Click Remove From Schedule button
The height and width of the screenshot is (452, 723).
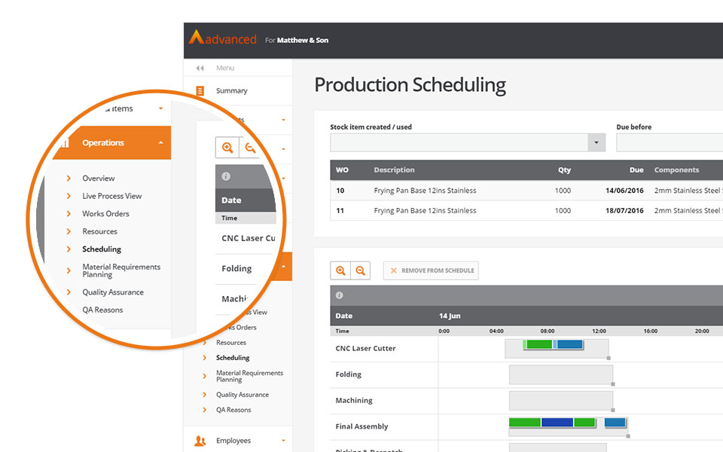pyautogui.click(x=431, y=270)
